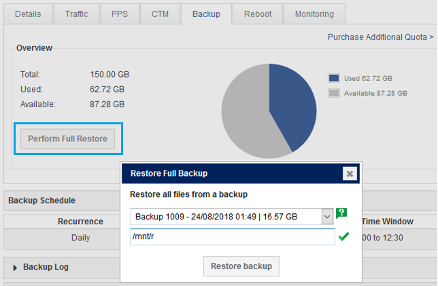This screenshot has width=438, height=286.
Task: Close the Restore Full Backup dialog
Action: coord(350,174)
